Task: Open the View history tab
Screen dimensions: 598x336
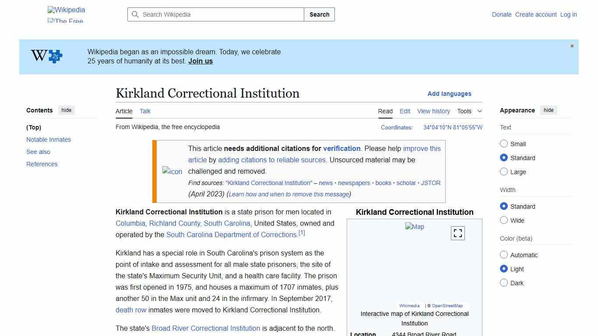Action: pos(433,111)
